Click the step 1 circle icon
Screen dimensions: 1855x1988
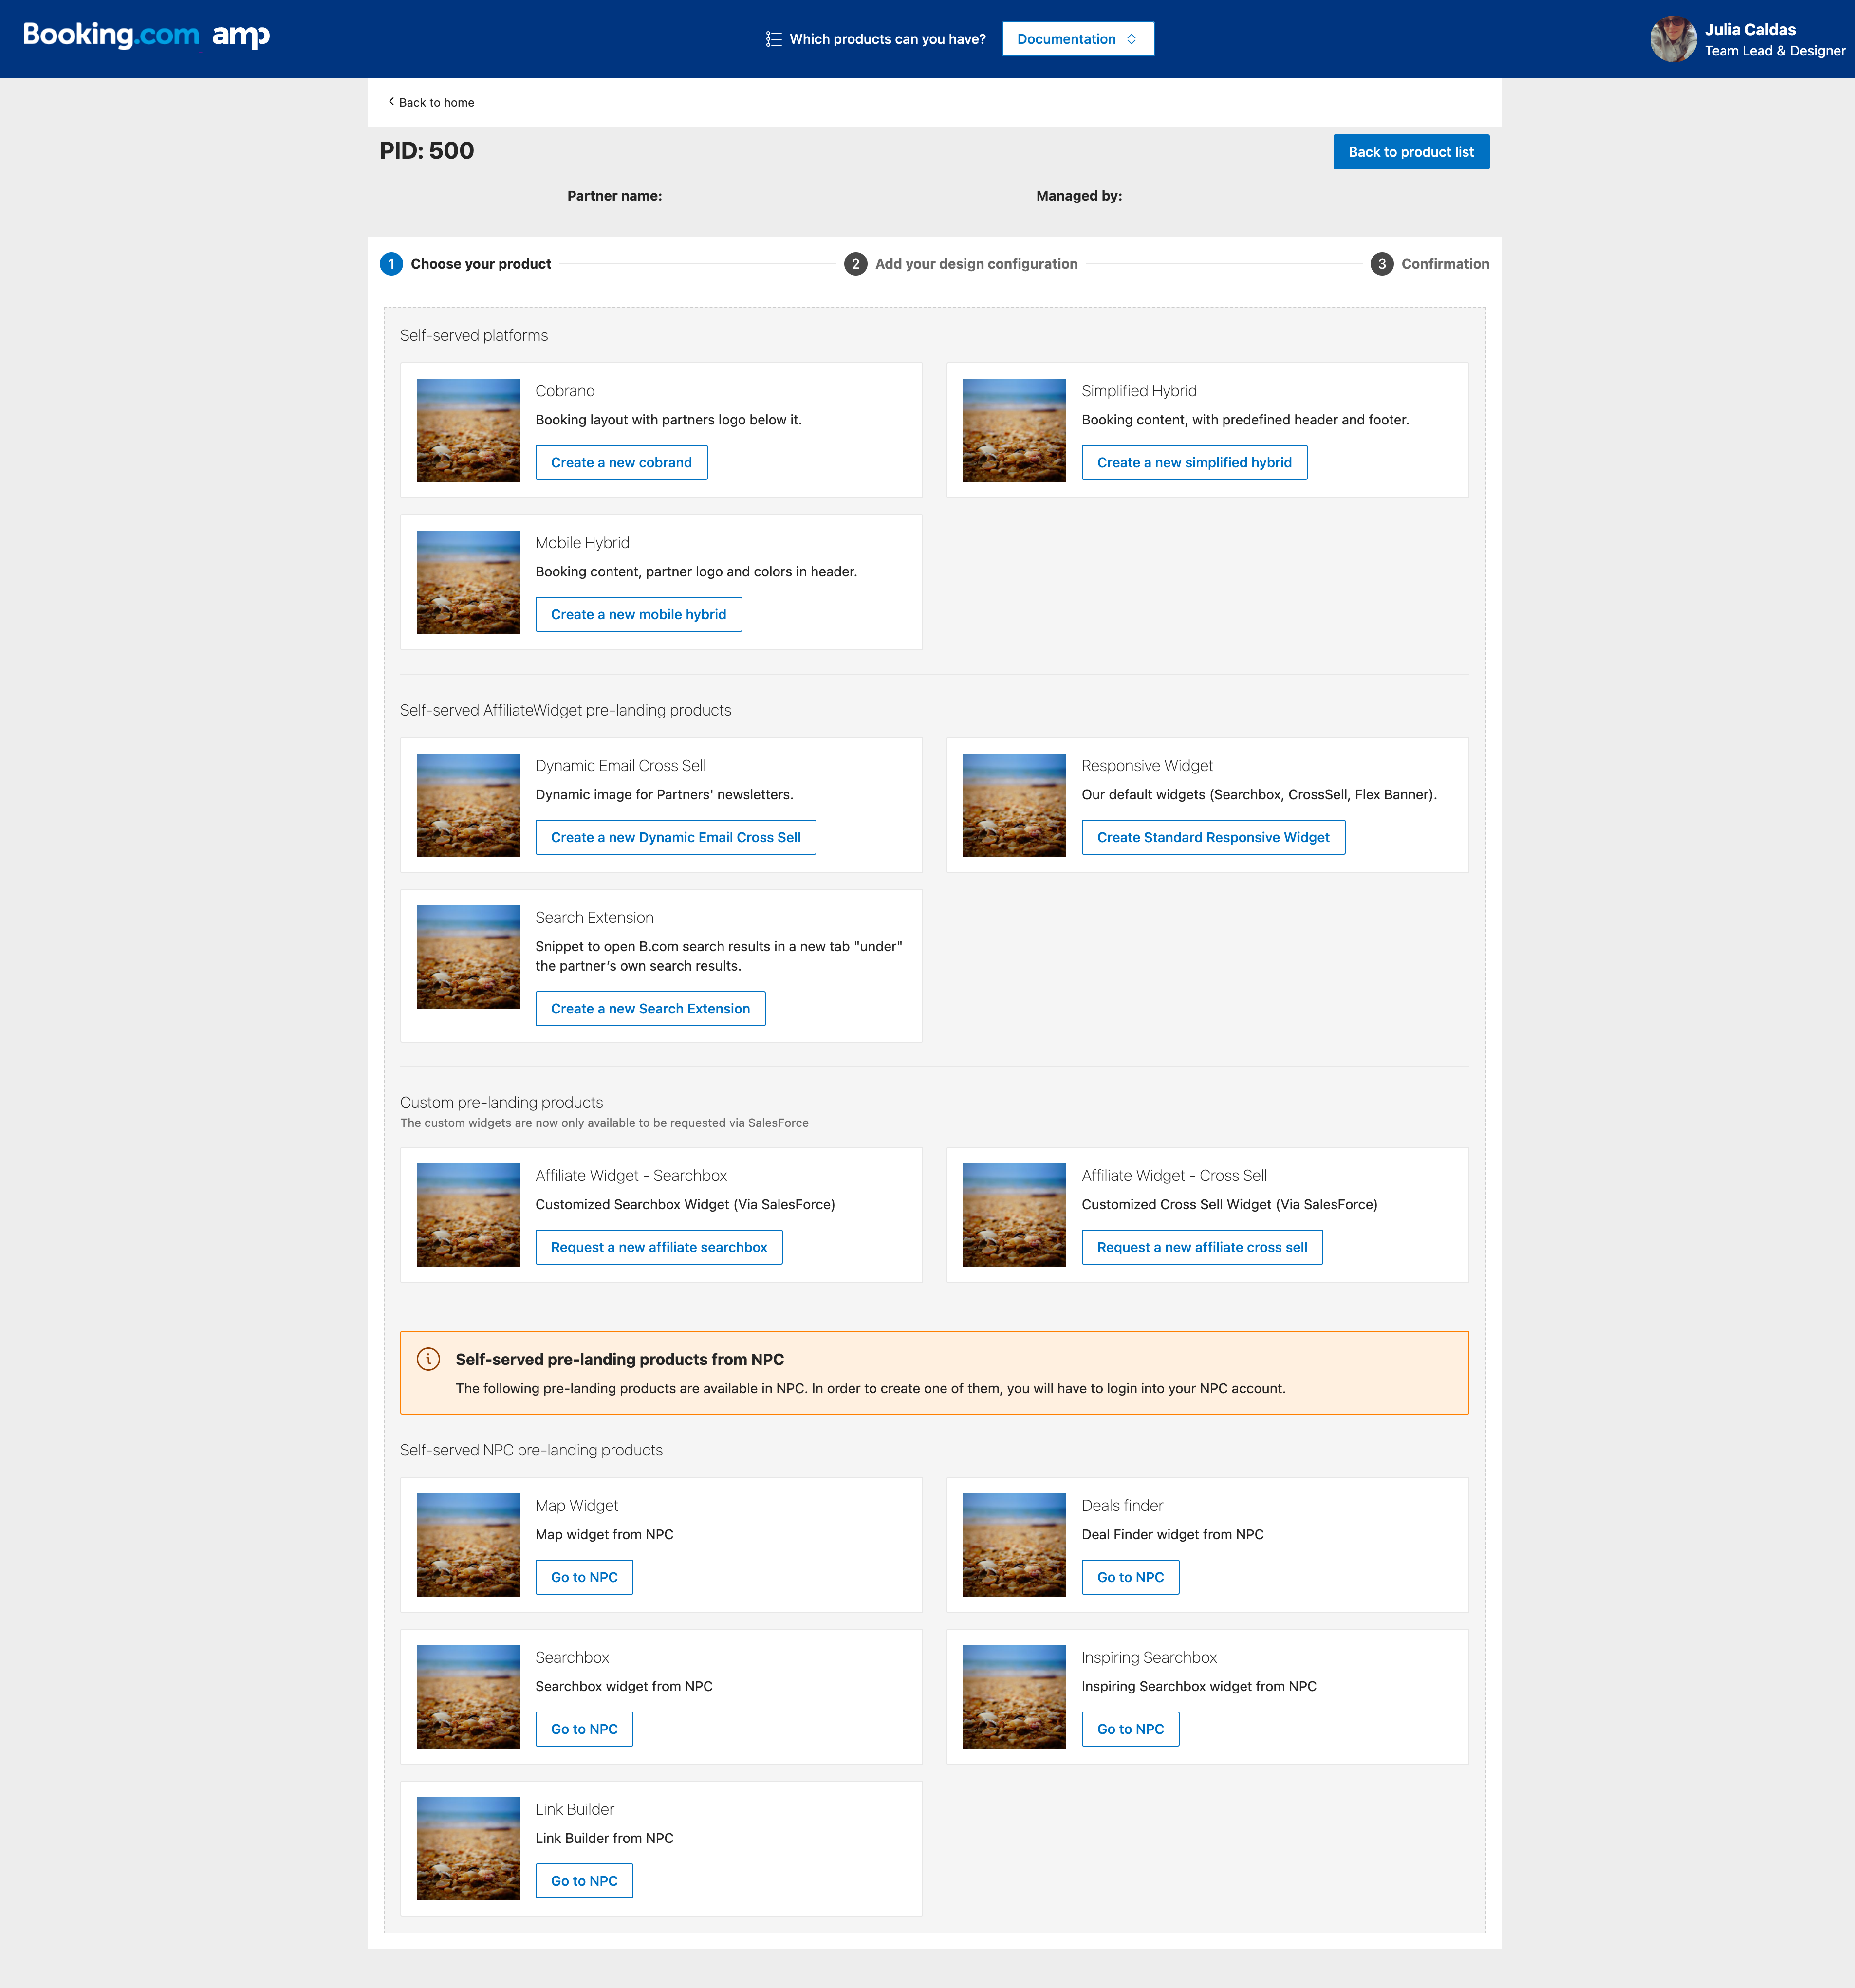(391, 264)
